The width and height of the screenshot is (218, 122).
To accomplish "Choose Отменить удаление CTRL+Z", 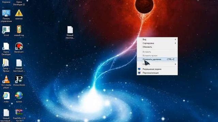I will [157, 59].
